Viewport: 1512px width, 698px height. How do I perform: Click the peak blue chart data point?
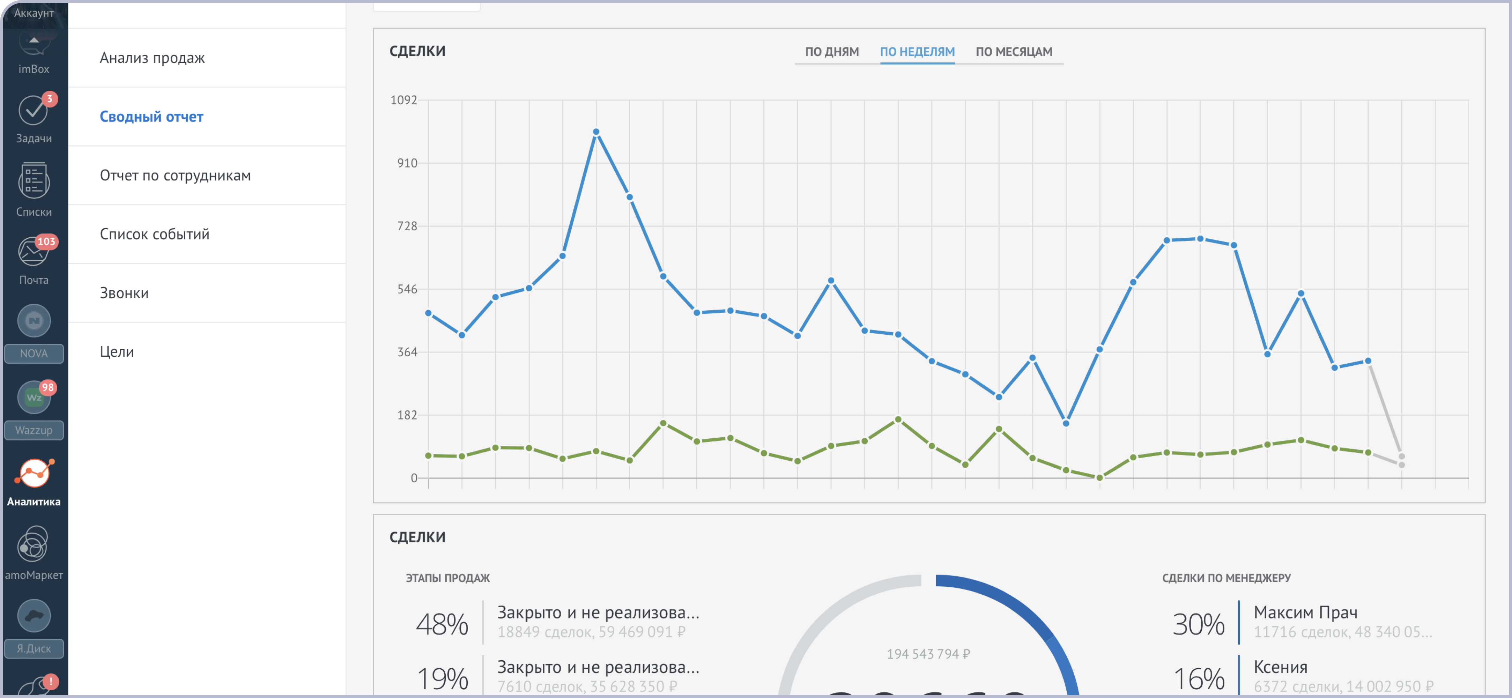[596, 132]
